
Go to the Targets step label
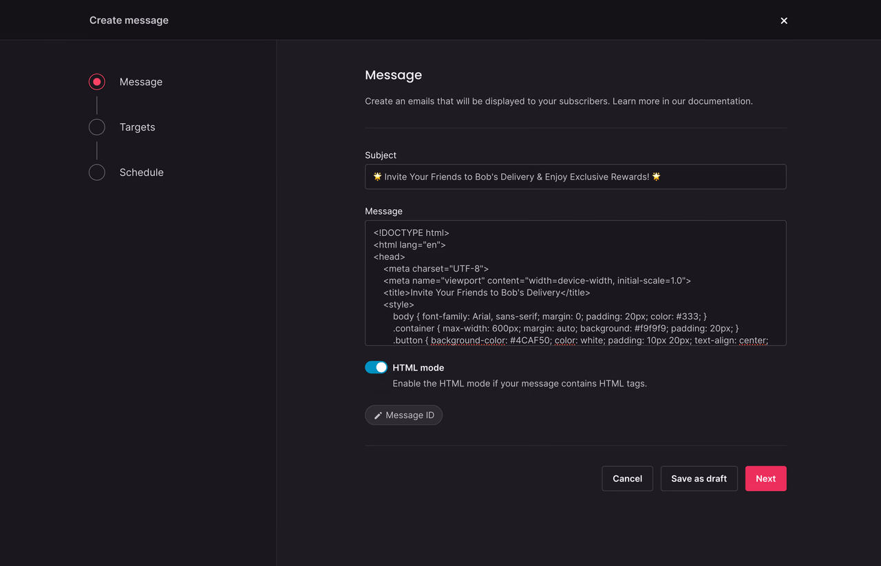[138, 127]
